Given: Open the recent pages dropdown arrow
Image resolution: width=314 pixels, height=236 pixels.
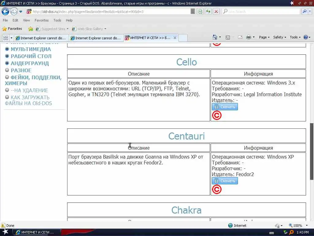Looking at the screenshot, I should pos(21,12).
